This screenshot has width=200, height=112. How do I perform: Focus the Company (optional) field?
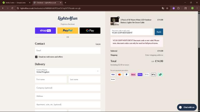click(67, 88)
